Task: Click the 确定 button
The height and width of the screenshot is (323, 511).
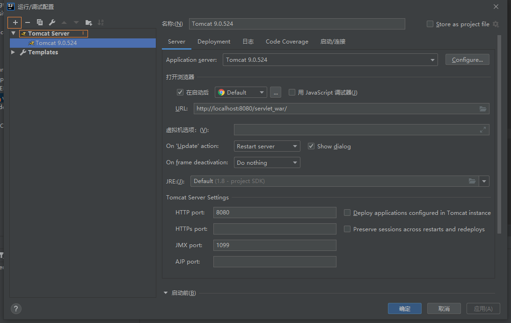Action: tap(405, 308)
